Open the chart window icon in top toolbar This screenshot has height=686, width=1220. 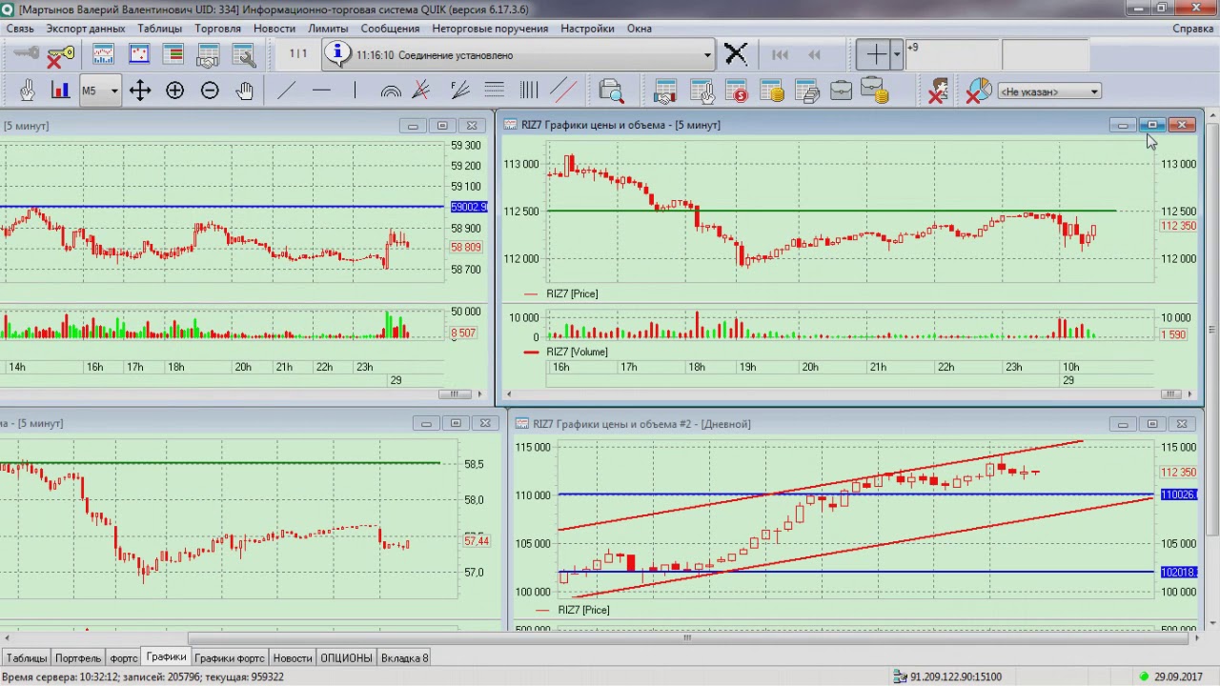coord(103,55)
